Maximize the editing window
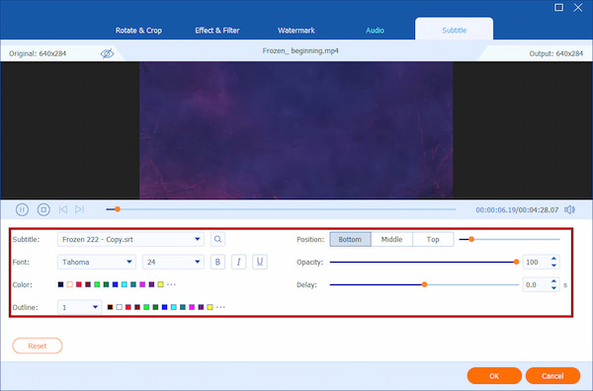The height and width of the screenshot is (391, 593). click(x=558, y=7)
